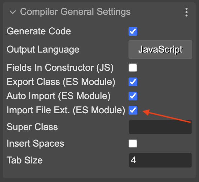199x182 pixels.
Task: Disable Export Class (ES Module) checkbox
Action: [x=133, y=82]
